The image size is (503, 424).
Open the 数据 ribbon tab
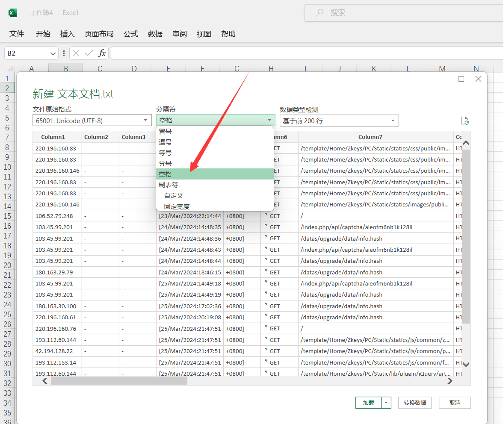point(155,34)
